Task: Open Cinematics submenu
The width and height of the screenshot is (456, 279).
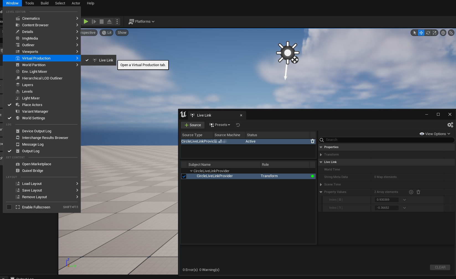Action: coord(42,18)
